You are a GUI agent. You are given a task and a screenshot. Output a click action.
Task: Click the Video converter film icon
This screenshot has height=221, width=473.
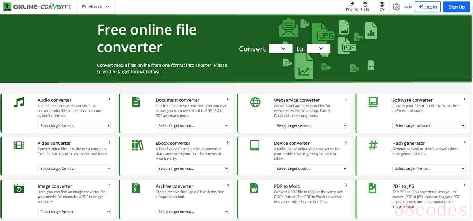[x=19, y=145]
